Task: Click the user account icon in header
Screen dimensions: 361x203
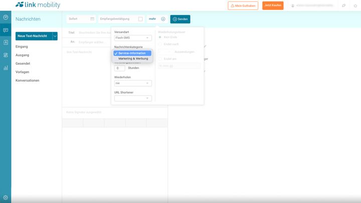Action: pos(293,6)
